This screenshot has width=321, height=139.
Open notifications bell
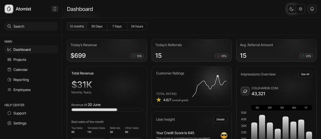click(312, 9)
